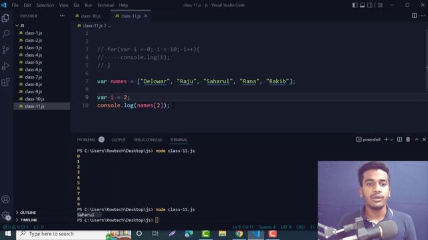
Task: Open class-9.js in the Explorer
Action: 42,92
